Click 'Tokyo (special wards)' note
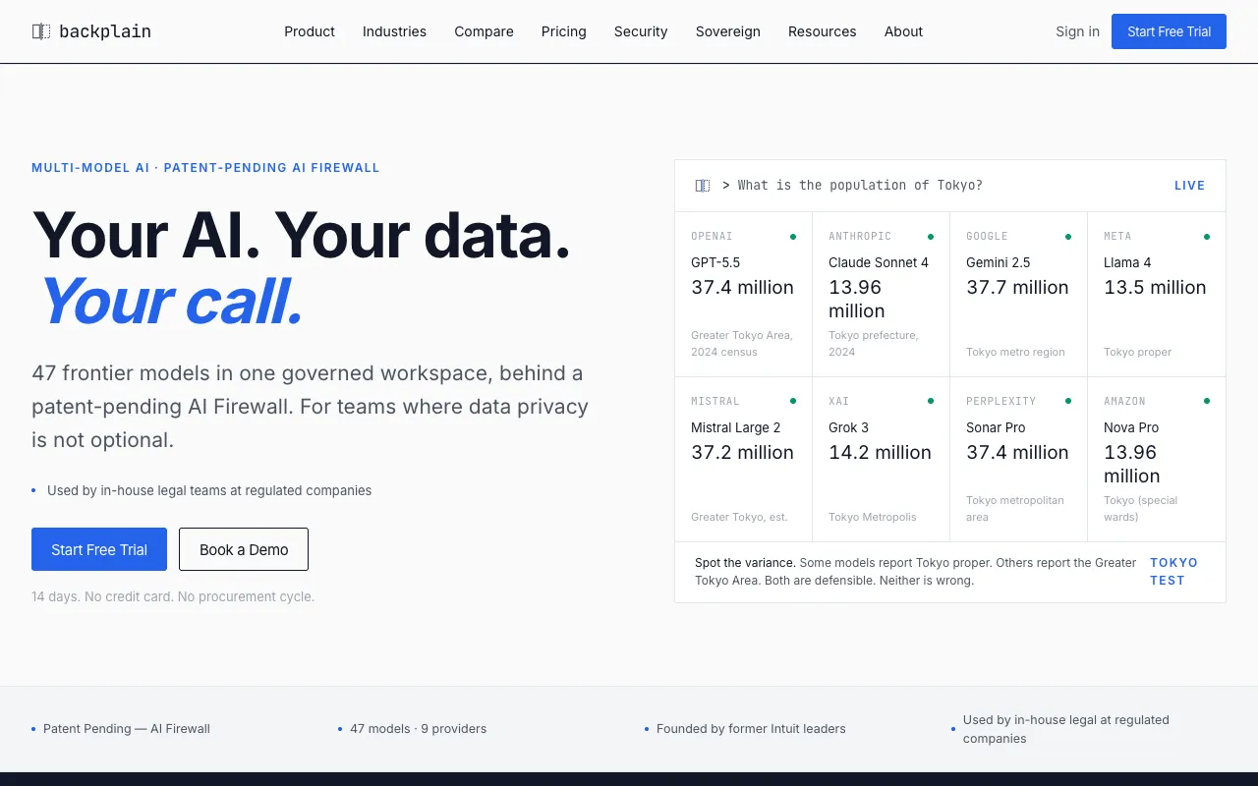This screenshot has height=786, width=1258. [x=1141, y=508]
